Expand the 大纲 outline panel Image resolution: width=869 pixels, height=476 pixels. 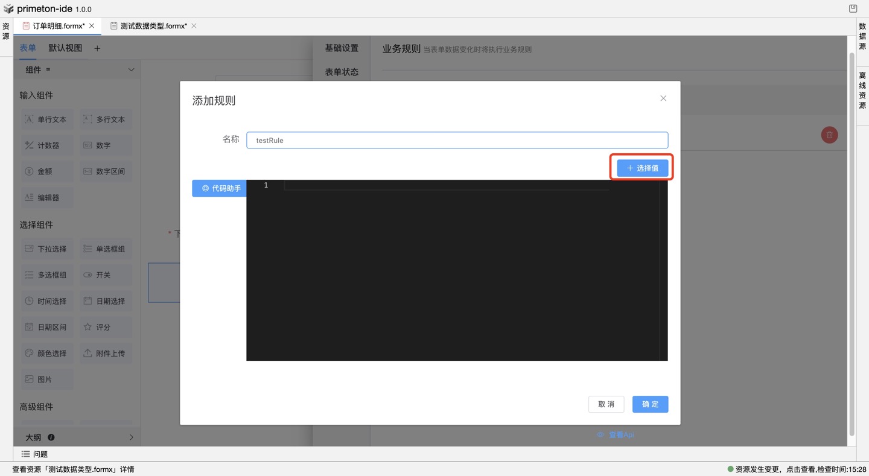click(x=131, y=437)
